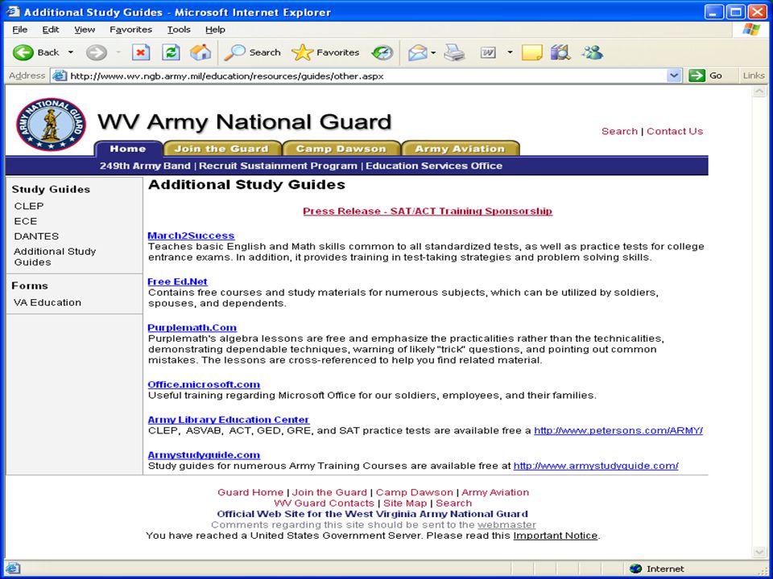The height and width of the screenshot is (579, 773).
Task: Click the Mail envelope icon
Action: [418, 52]
